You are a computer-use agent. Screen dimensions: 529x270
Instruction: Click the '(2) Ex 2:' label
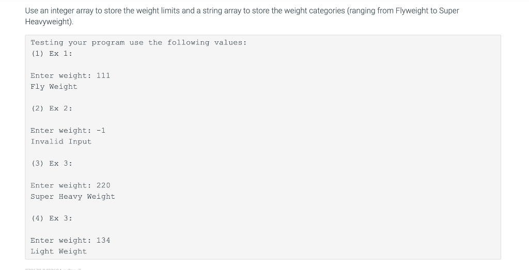52,108
